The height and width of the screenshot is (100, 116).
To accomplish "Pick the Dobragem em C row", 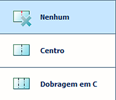I will pos(58,84).
